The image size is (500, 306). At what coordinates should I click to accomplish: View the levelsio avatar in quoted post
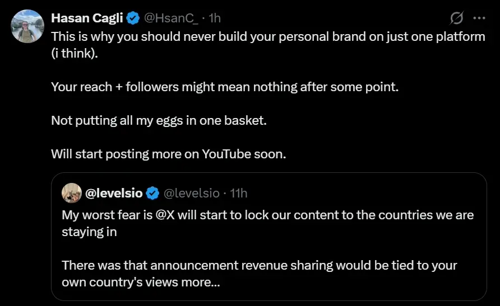click(71, 193)
